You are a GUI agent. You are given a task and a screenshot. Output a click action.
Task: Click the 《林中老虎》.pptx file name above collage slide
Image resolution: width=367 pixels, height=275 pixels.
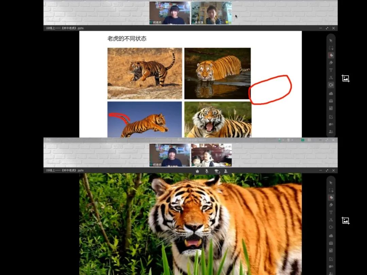tap(65, 28)
